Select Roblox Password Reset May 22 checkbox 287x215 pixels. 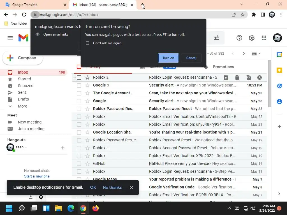[x=79, y=109]
